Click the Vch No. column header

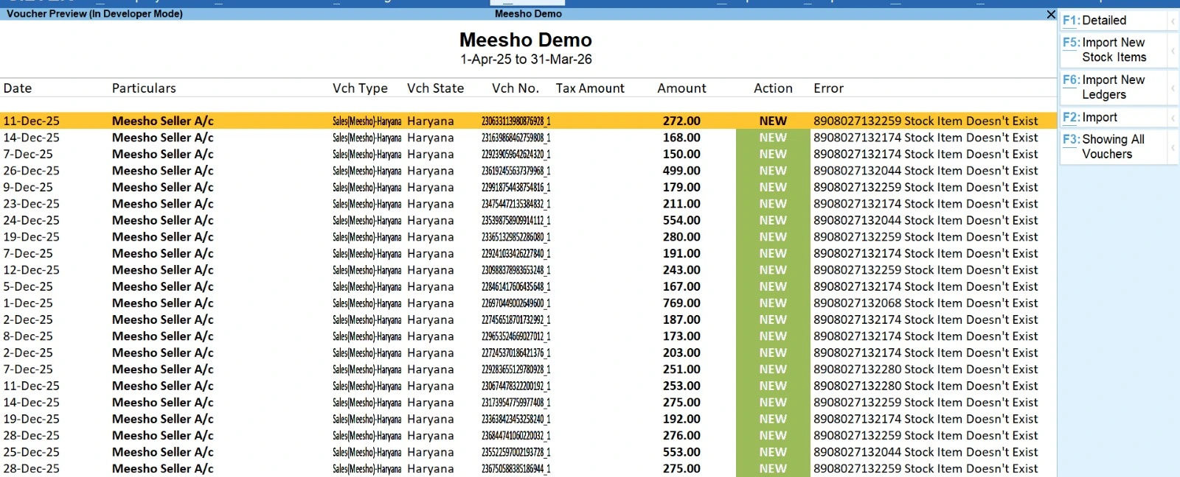(x=515, y=88)
